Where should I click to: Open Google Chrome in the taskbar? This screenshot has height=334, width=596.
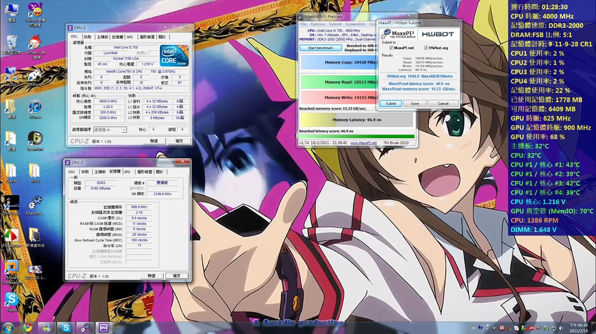(27, 328)
